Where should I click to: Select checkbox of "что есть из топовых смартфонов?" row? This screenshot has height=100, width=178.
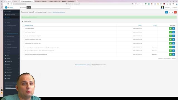point(23,36)
